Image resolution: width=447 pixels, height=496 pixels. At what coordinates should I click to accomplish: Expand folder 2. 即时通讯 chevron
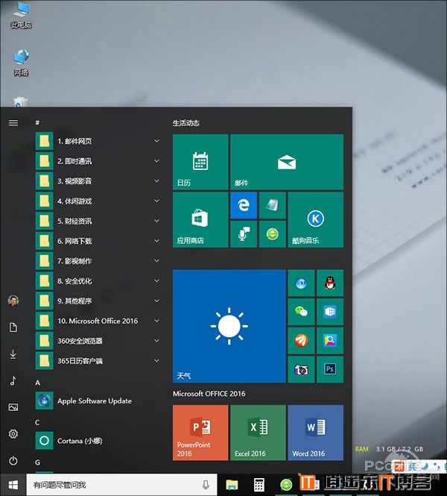click(x=156, y=161)
